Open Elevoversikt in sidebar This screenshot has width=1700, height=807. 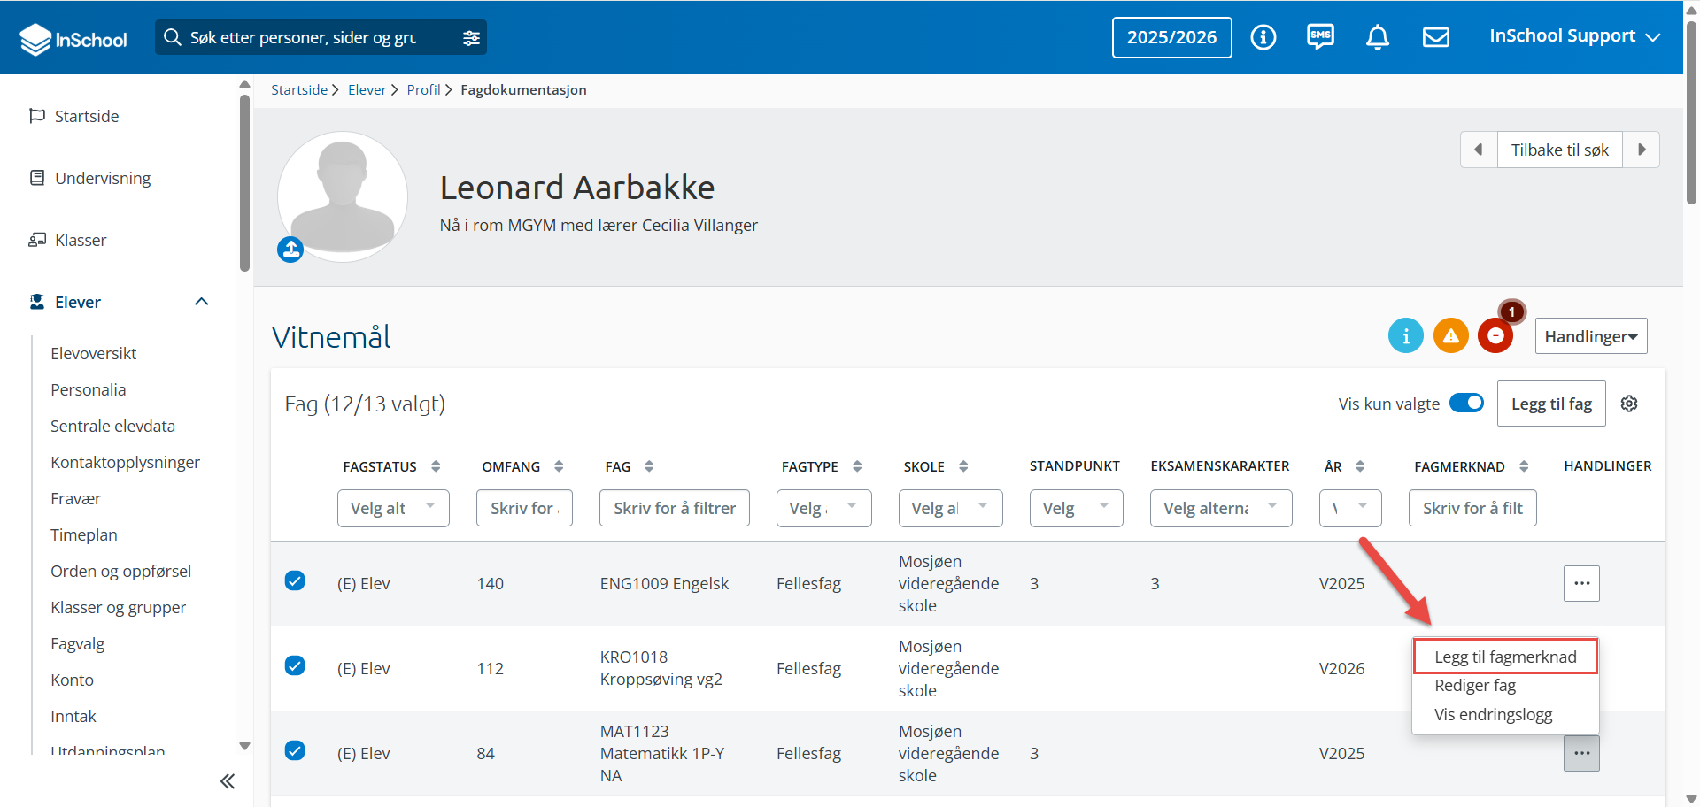coord(93,353)
